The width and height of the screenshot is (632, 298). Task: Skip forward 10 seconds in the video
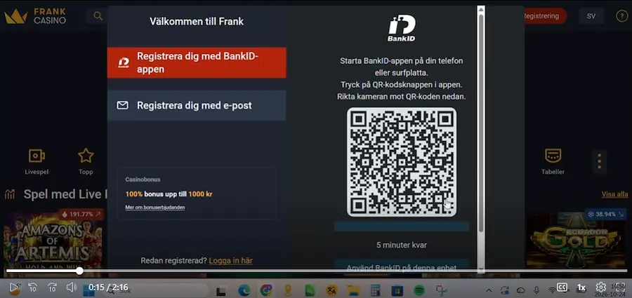click(x=52, y=287)
